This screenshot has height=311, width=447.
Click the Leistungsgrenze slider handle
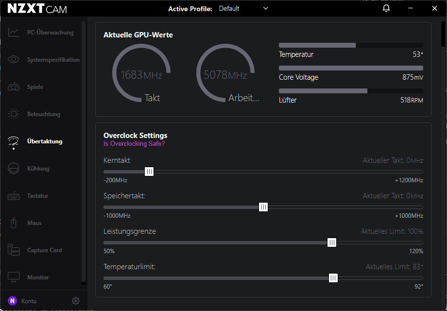pos(331,242)
